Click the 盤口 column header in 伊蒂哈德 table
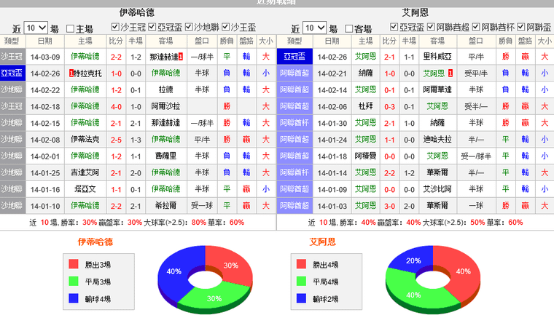Screen dimensions: 554x323 pyautogui.click(x=202, y=41)
